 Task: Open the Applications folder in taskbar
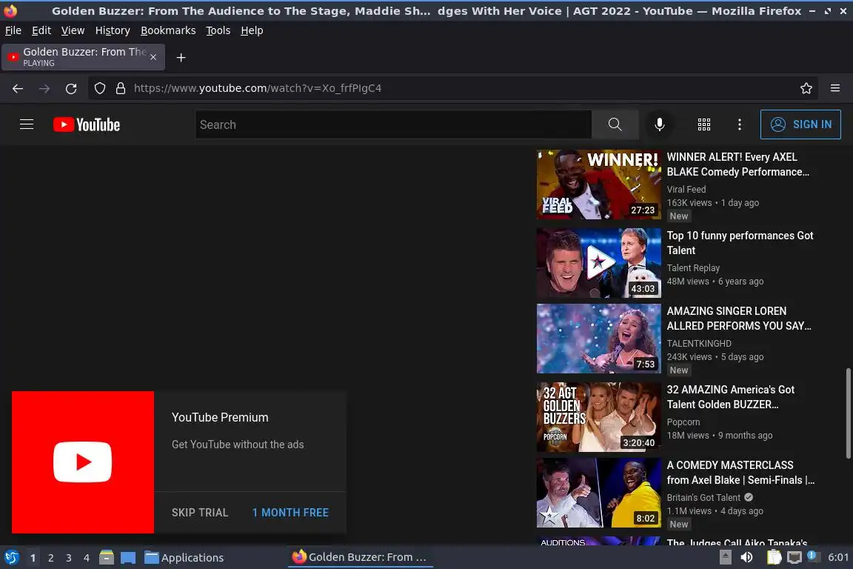click(184, 558)
